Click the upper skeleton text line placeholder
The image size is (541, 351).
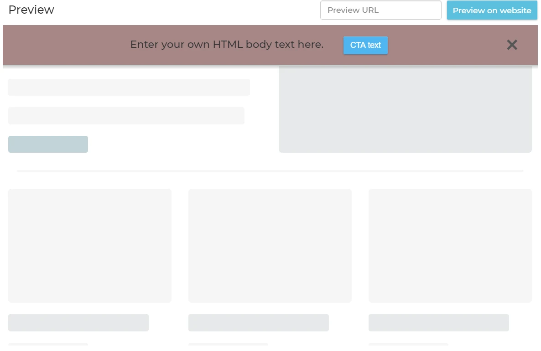pyautogui.click(x=129, y=87)
